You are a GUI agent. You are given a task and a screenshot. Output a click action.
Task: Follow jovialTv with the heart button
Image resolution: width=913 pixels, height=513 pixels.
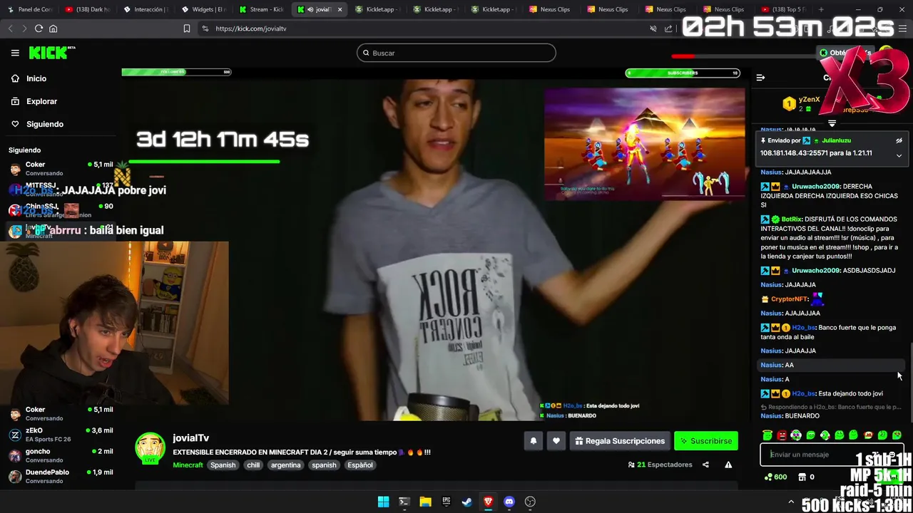pos(556,441)
